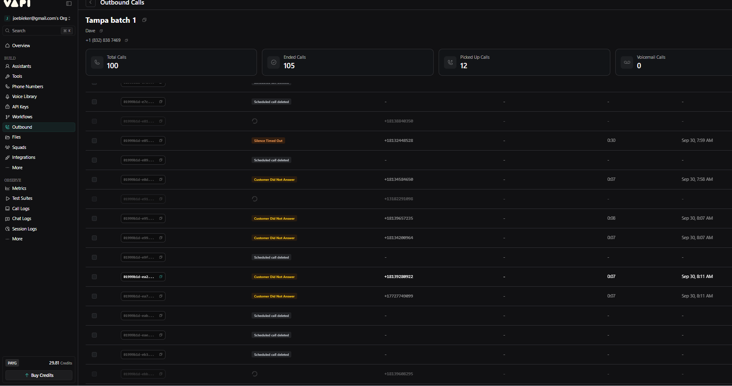Open Tools via its wrench icon

click(x=7, y=76)
